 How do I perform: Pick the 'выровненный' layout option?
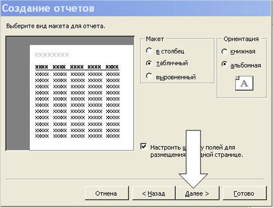[149, 76]
